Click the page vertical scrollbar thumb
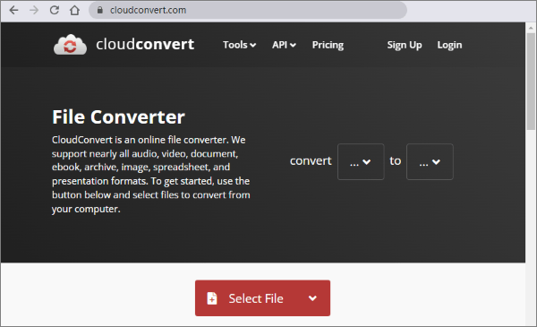Screen dimensions: 537x327 (x=531, y=82)
